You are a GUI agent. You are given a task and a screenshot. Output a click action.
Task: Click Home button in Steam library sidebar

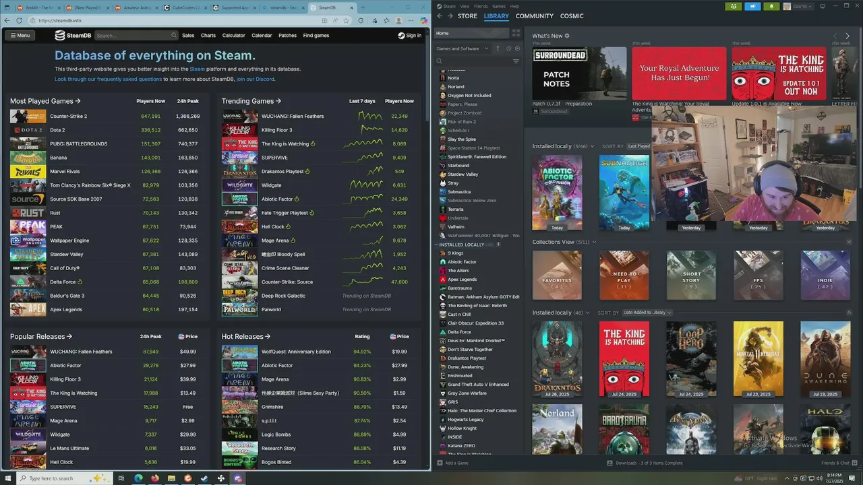click(472, 33)
